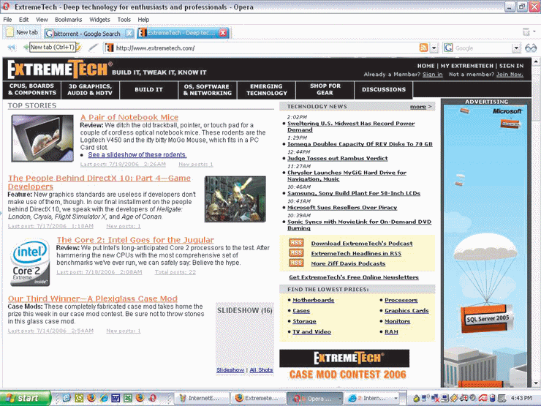Open the Bookmarks menu
Image resolution: width=541 pixels, height=406 pixels.
pyautogui.click(x=68, y=20)
